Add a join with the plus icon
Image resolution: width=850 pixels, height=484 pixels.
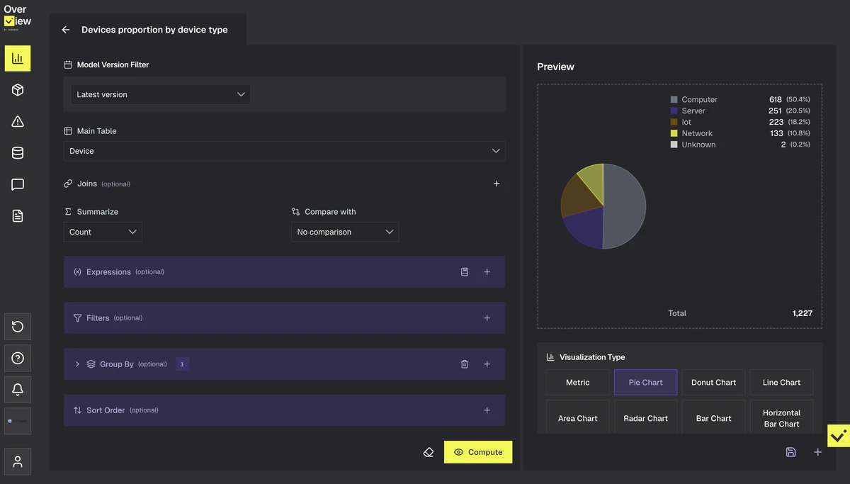497,184
